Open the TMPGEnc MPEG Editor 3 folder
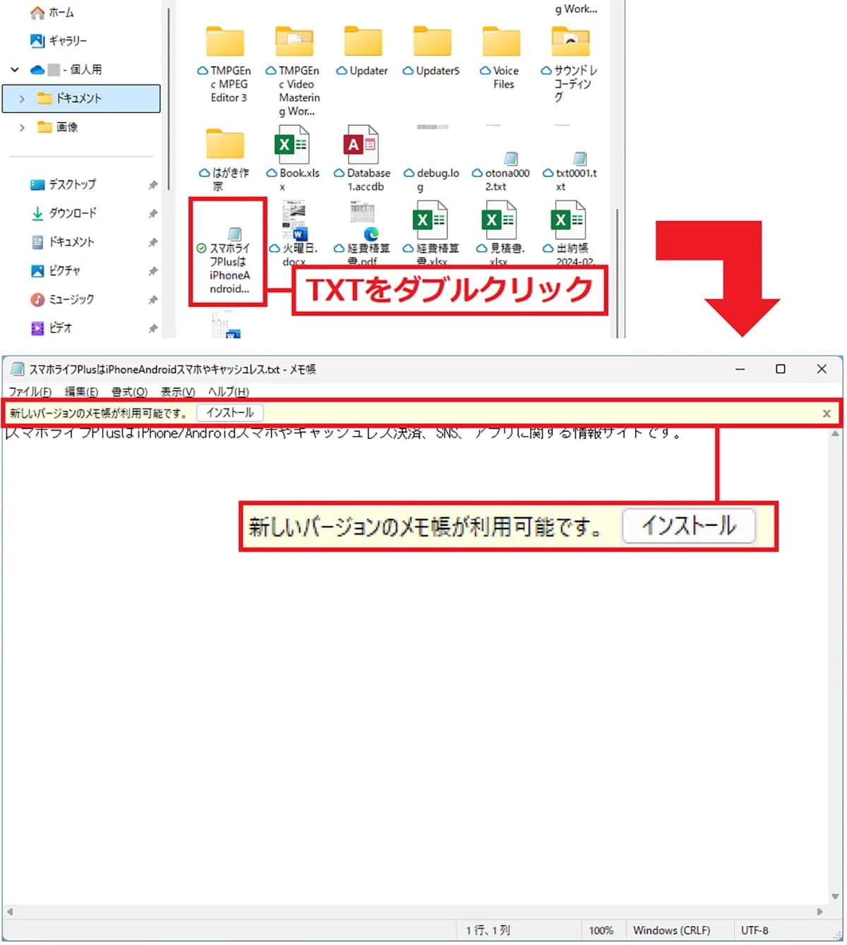 point(224,44)
